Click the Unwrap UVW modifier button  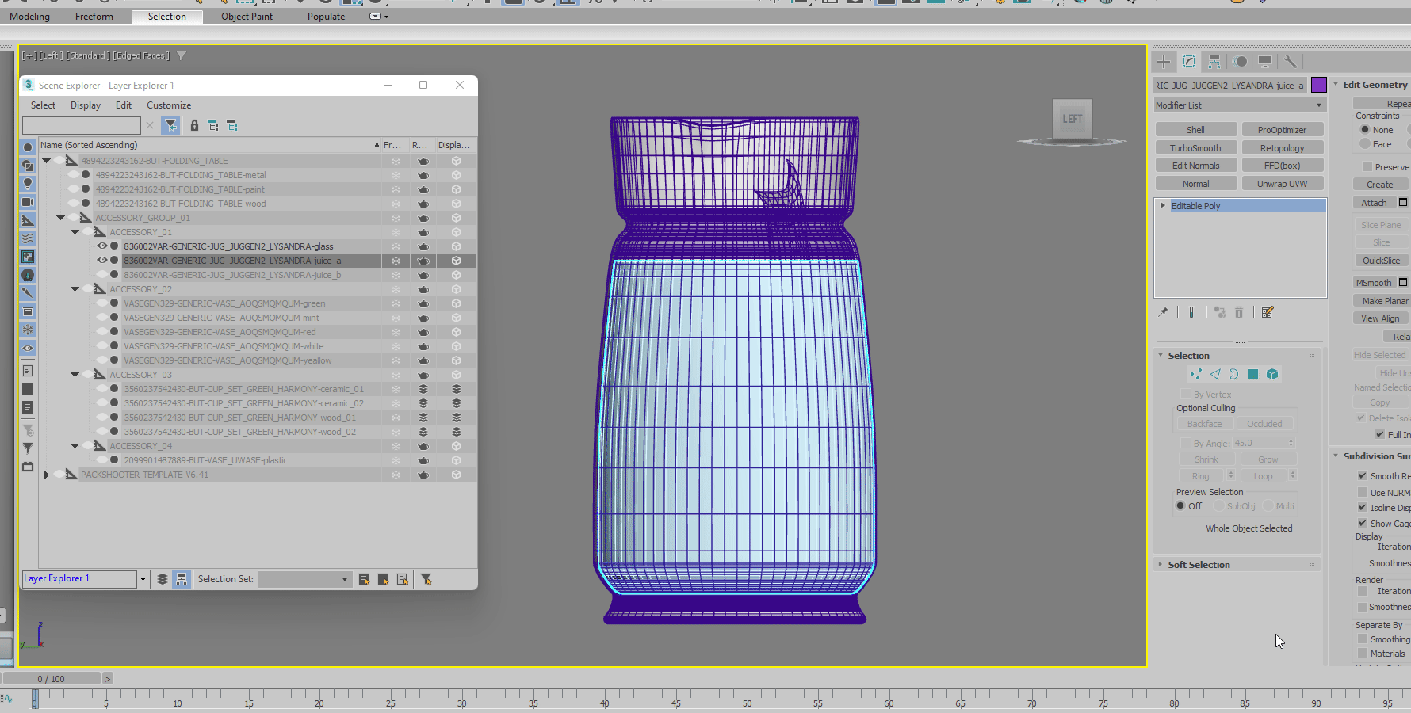(x=1282, y=184)
